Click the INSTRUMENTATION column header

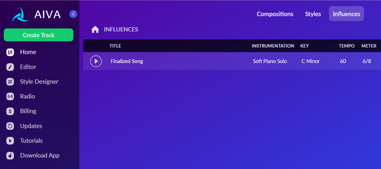pyautogui.click(x=273, y=46)
